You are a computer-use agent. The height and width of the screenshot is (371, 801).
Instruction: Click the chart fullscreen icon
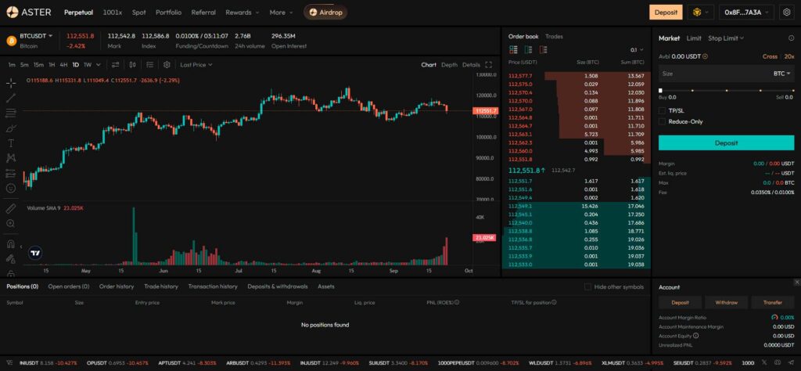489,65
